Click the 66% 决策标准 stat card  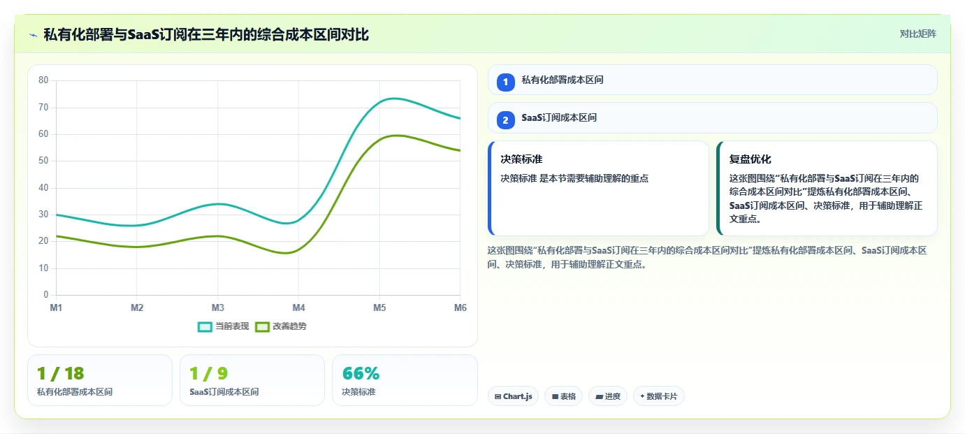[x=405, y=380]
